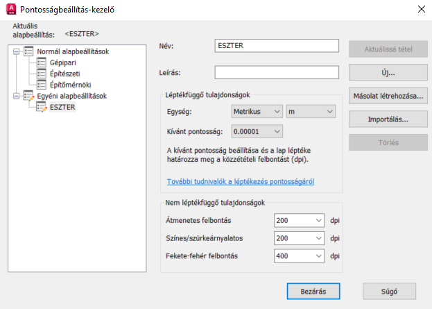Open the Metrikus unit type dropdown
Viewport: 432px width, 309px height.
click(257, 112)
